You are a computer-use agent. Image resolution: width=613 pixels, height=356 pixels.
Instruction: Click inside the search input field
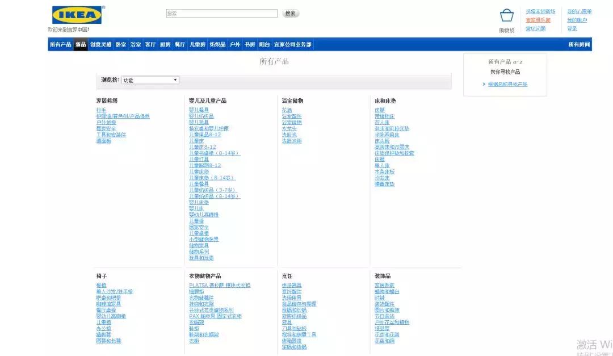pyautogui.click(x=221, y=13)
